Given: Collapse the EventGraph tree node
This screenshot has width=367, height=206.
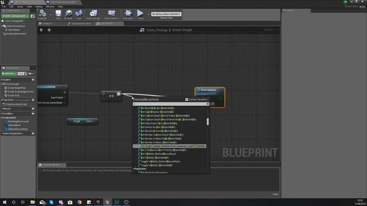Looking at the screenshot, I should [2, 84].
